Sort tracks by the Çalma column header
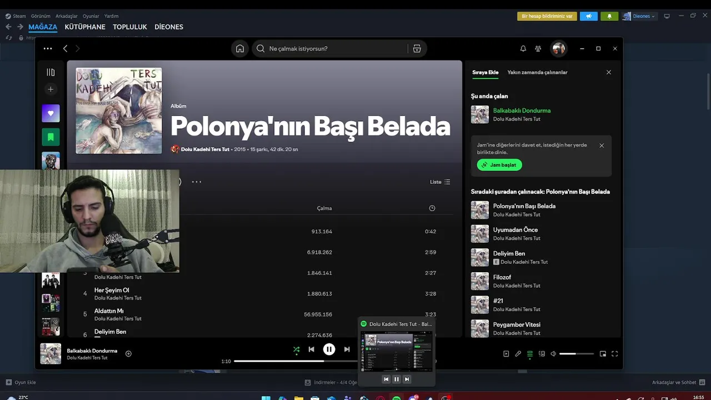This screenshot has width=711, height=400. pos(324,208)
